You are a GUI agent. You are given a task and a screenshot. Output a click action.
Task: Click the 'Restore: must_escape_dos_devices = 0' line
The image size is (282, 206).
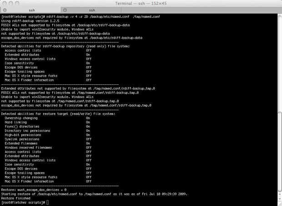click(34, 190)
